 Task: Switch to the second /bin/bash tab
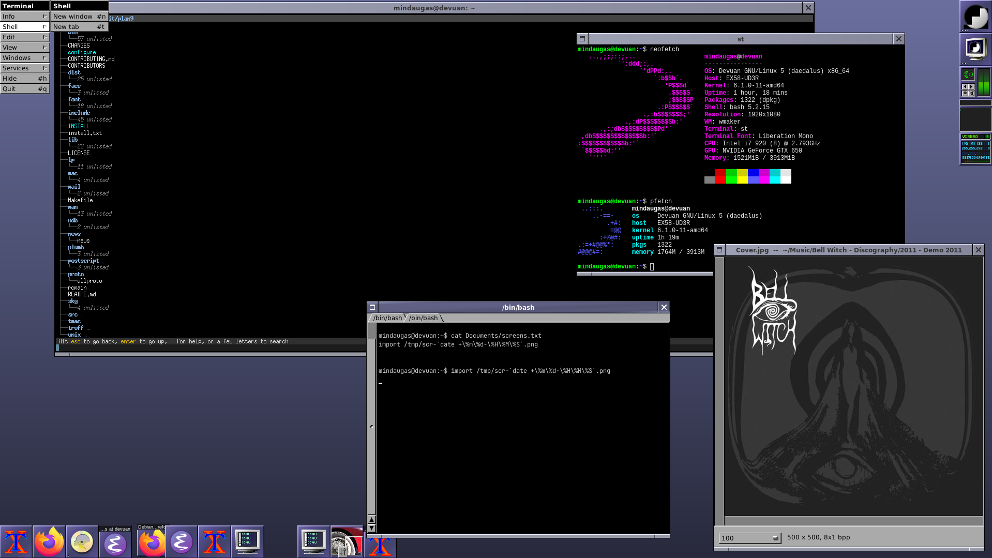424,318
